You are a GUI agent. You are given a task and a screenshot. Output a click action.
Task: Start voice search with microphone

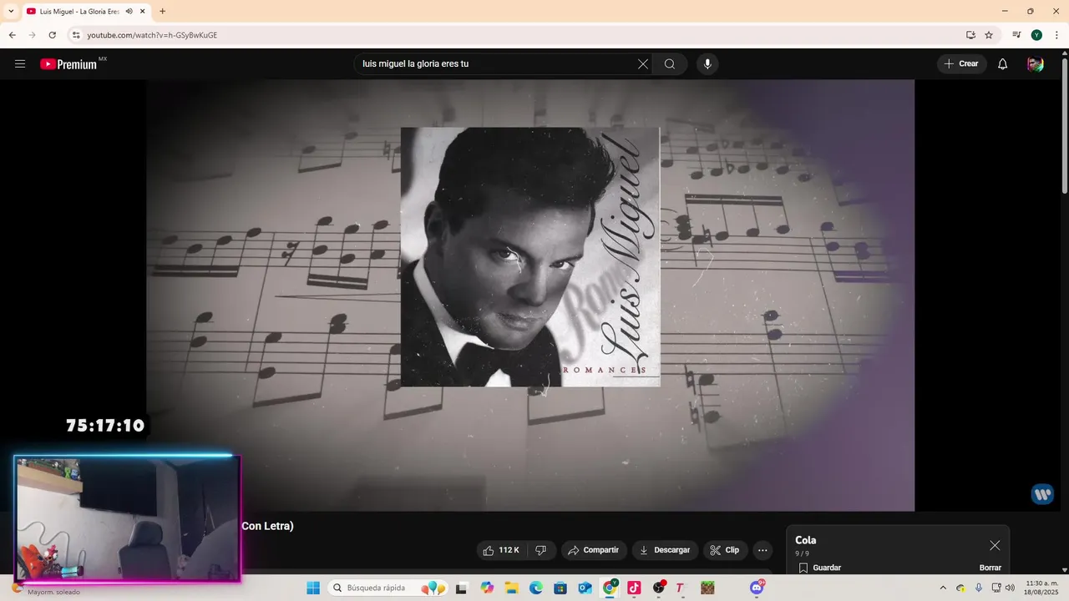tap(707, 64)
